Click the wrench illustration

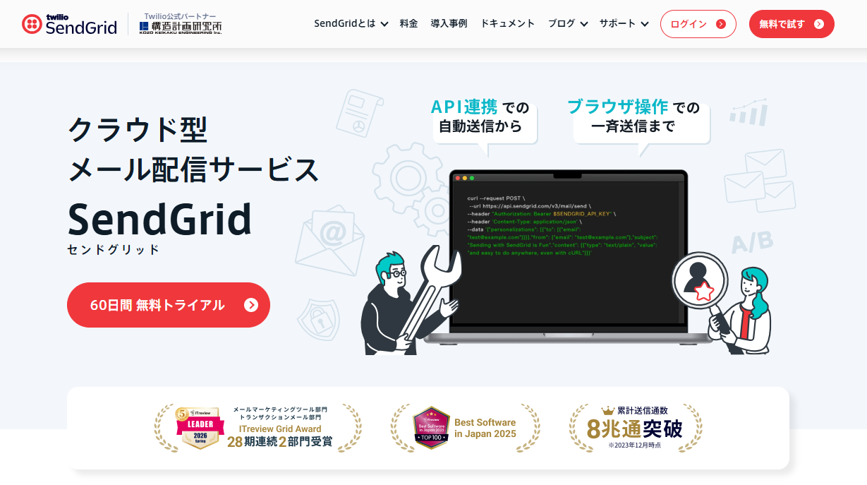coord(432,293)
